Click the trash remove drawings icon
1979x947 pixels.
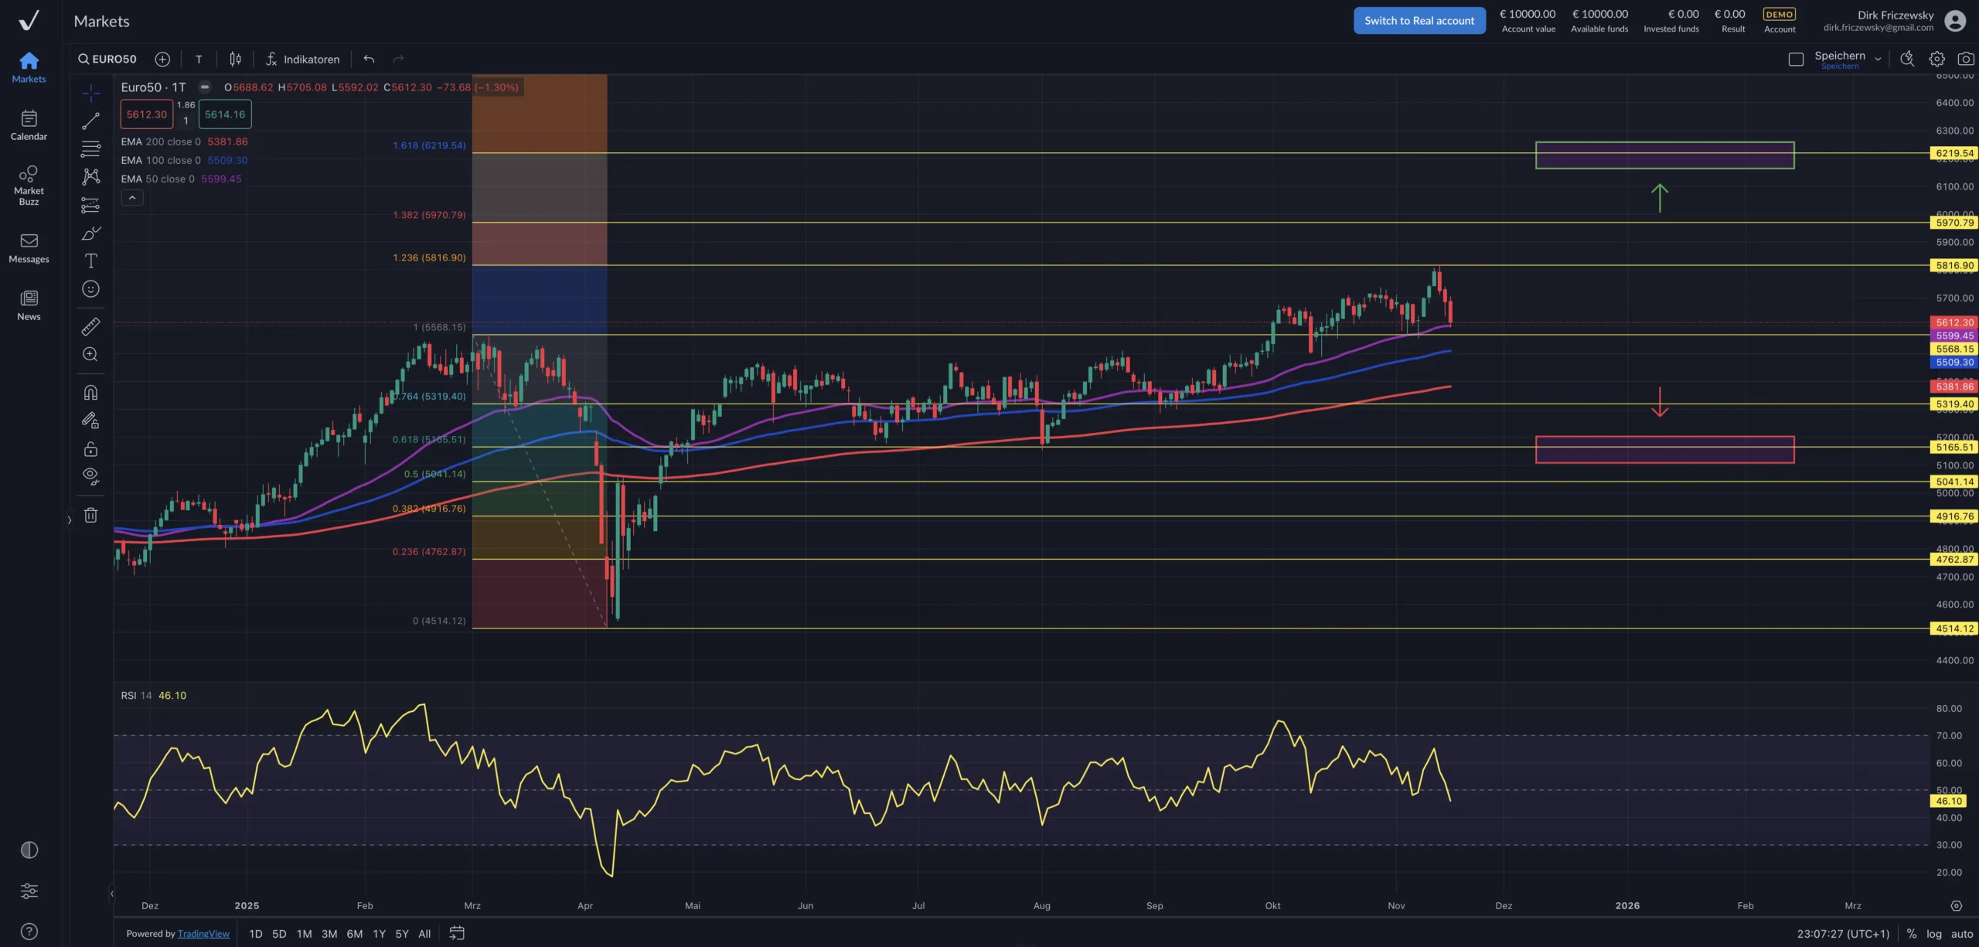coord(90,515)
